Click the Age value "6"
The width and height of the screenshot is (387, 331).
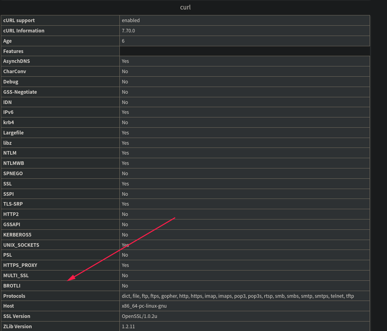[123, 41]
